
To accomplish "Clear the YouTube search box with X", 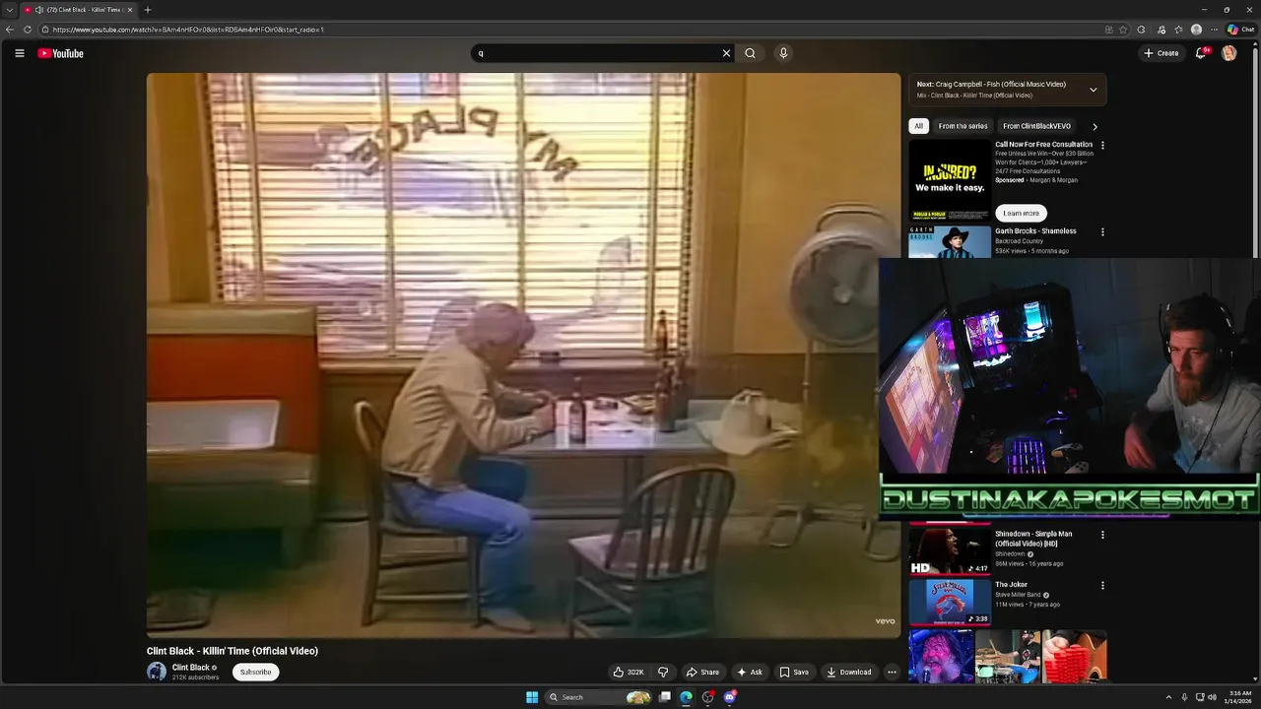I will tap(727, 53).
